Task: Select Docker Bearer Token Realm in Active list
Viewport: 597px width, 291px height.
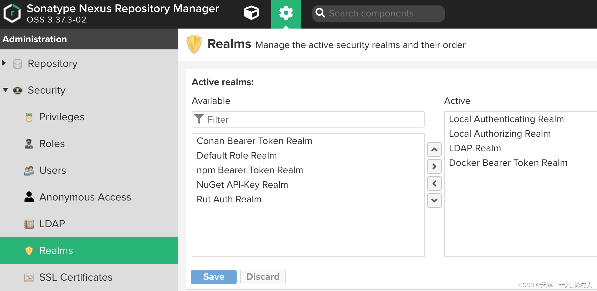Action: pos(508,163)
